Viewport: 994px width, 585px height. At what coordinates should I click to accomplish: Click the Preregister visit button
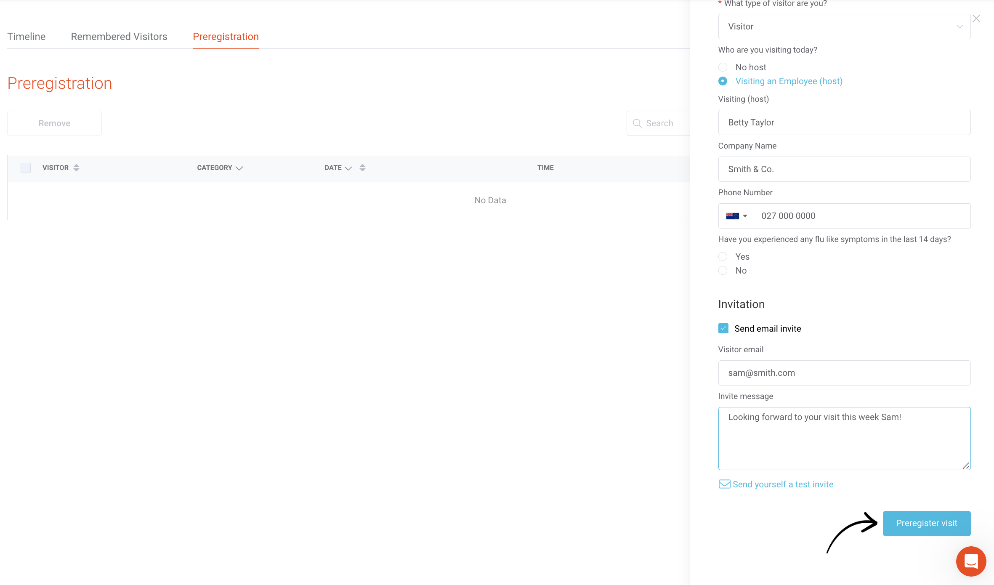coord(926,523)
